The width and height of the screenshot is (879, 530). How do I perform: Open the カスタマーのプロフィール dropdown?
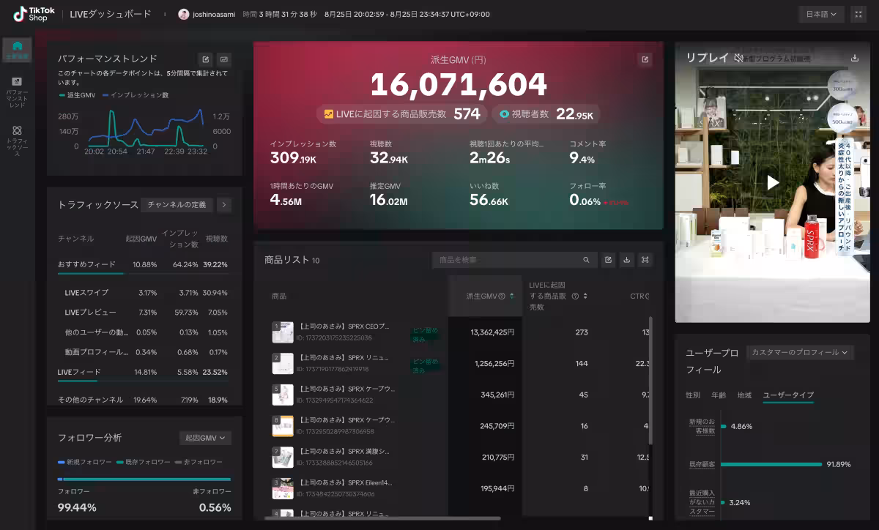pyautogui.click(x=800, y=352)
